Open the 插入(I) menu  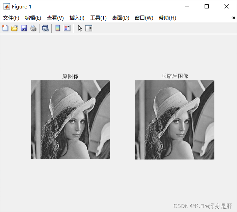point(77,18)
